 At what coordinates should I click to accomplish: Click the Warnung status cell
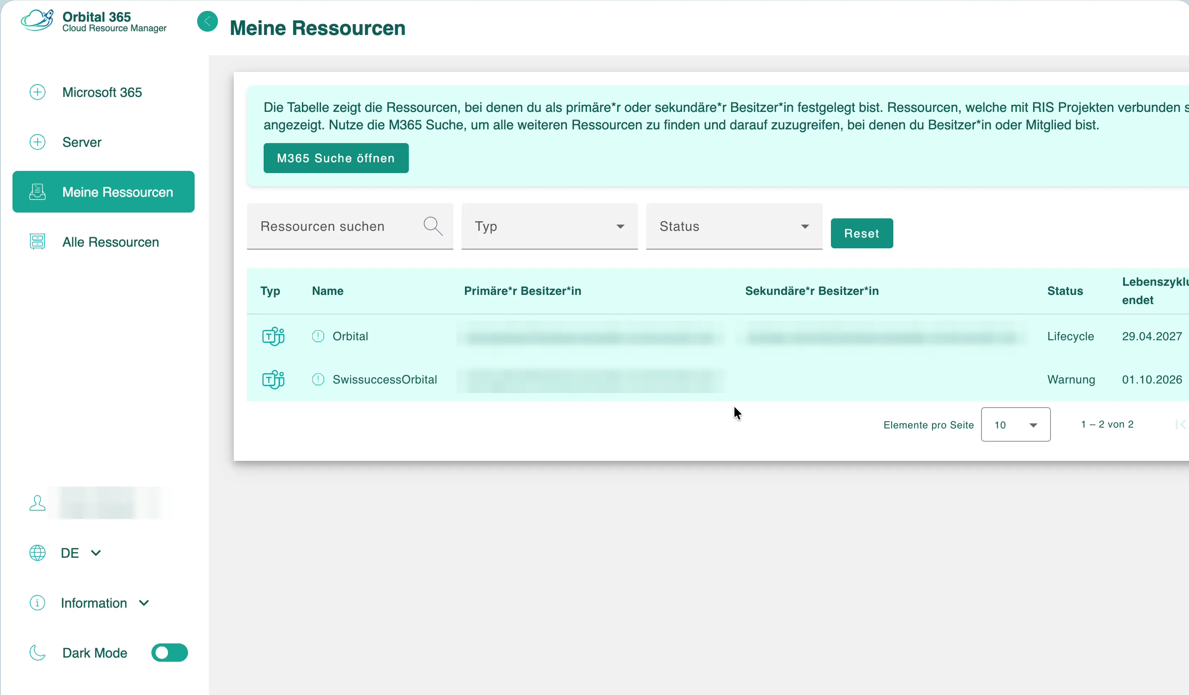tap(1071, 380)
